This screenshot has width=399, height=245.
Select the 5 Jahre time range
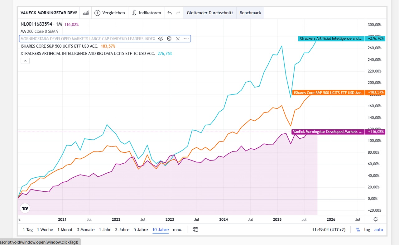pos(141,229)
